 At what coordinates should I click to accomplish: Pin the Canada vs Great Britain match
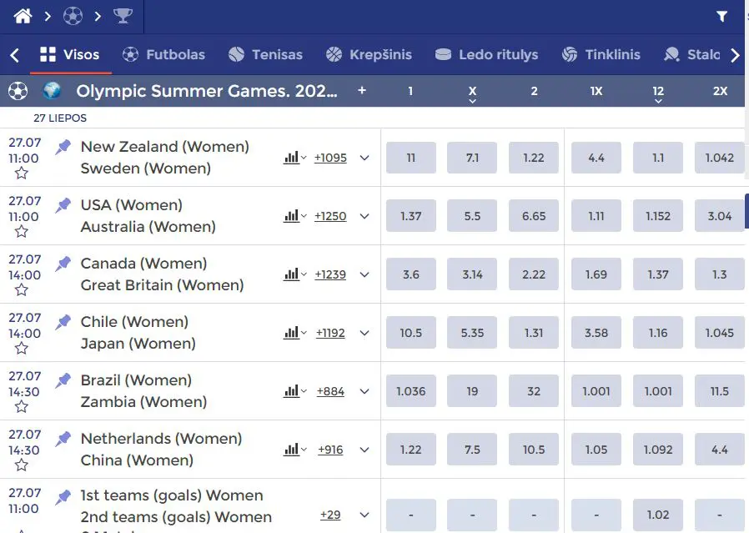[x=63, y=264]
